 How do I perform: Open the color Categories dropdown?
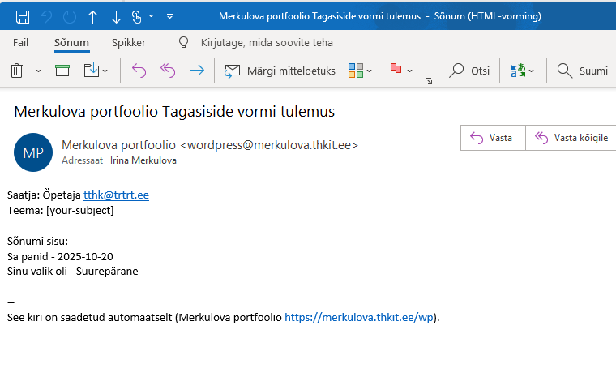(360, 71)
